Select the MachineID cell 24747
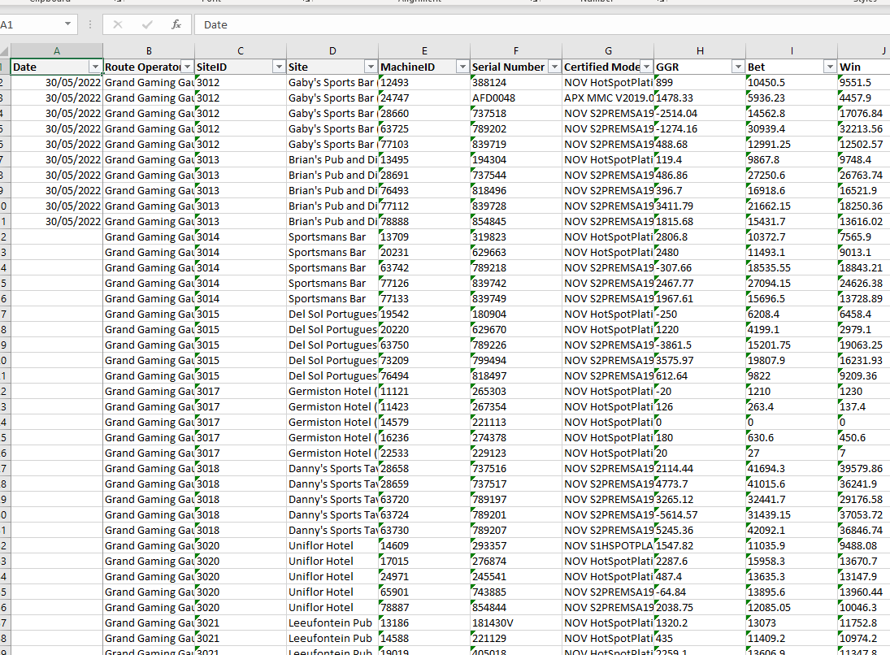This screenshot has height=655, width=890. (x=424, y=98)
